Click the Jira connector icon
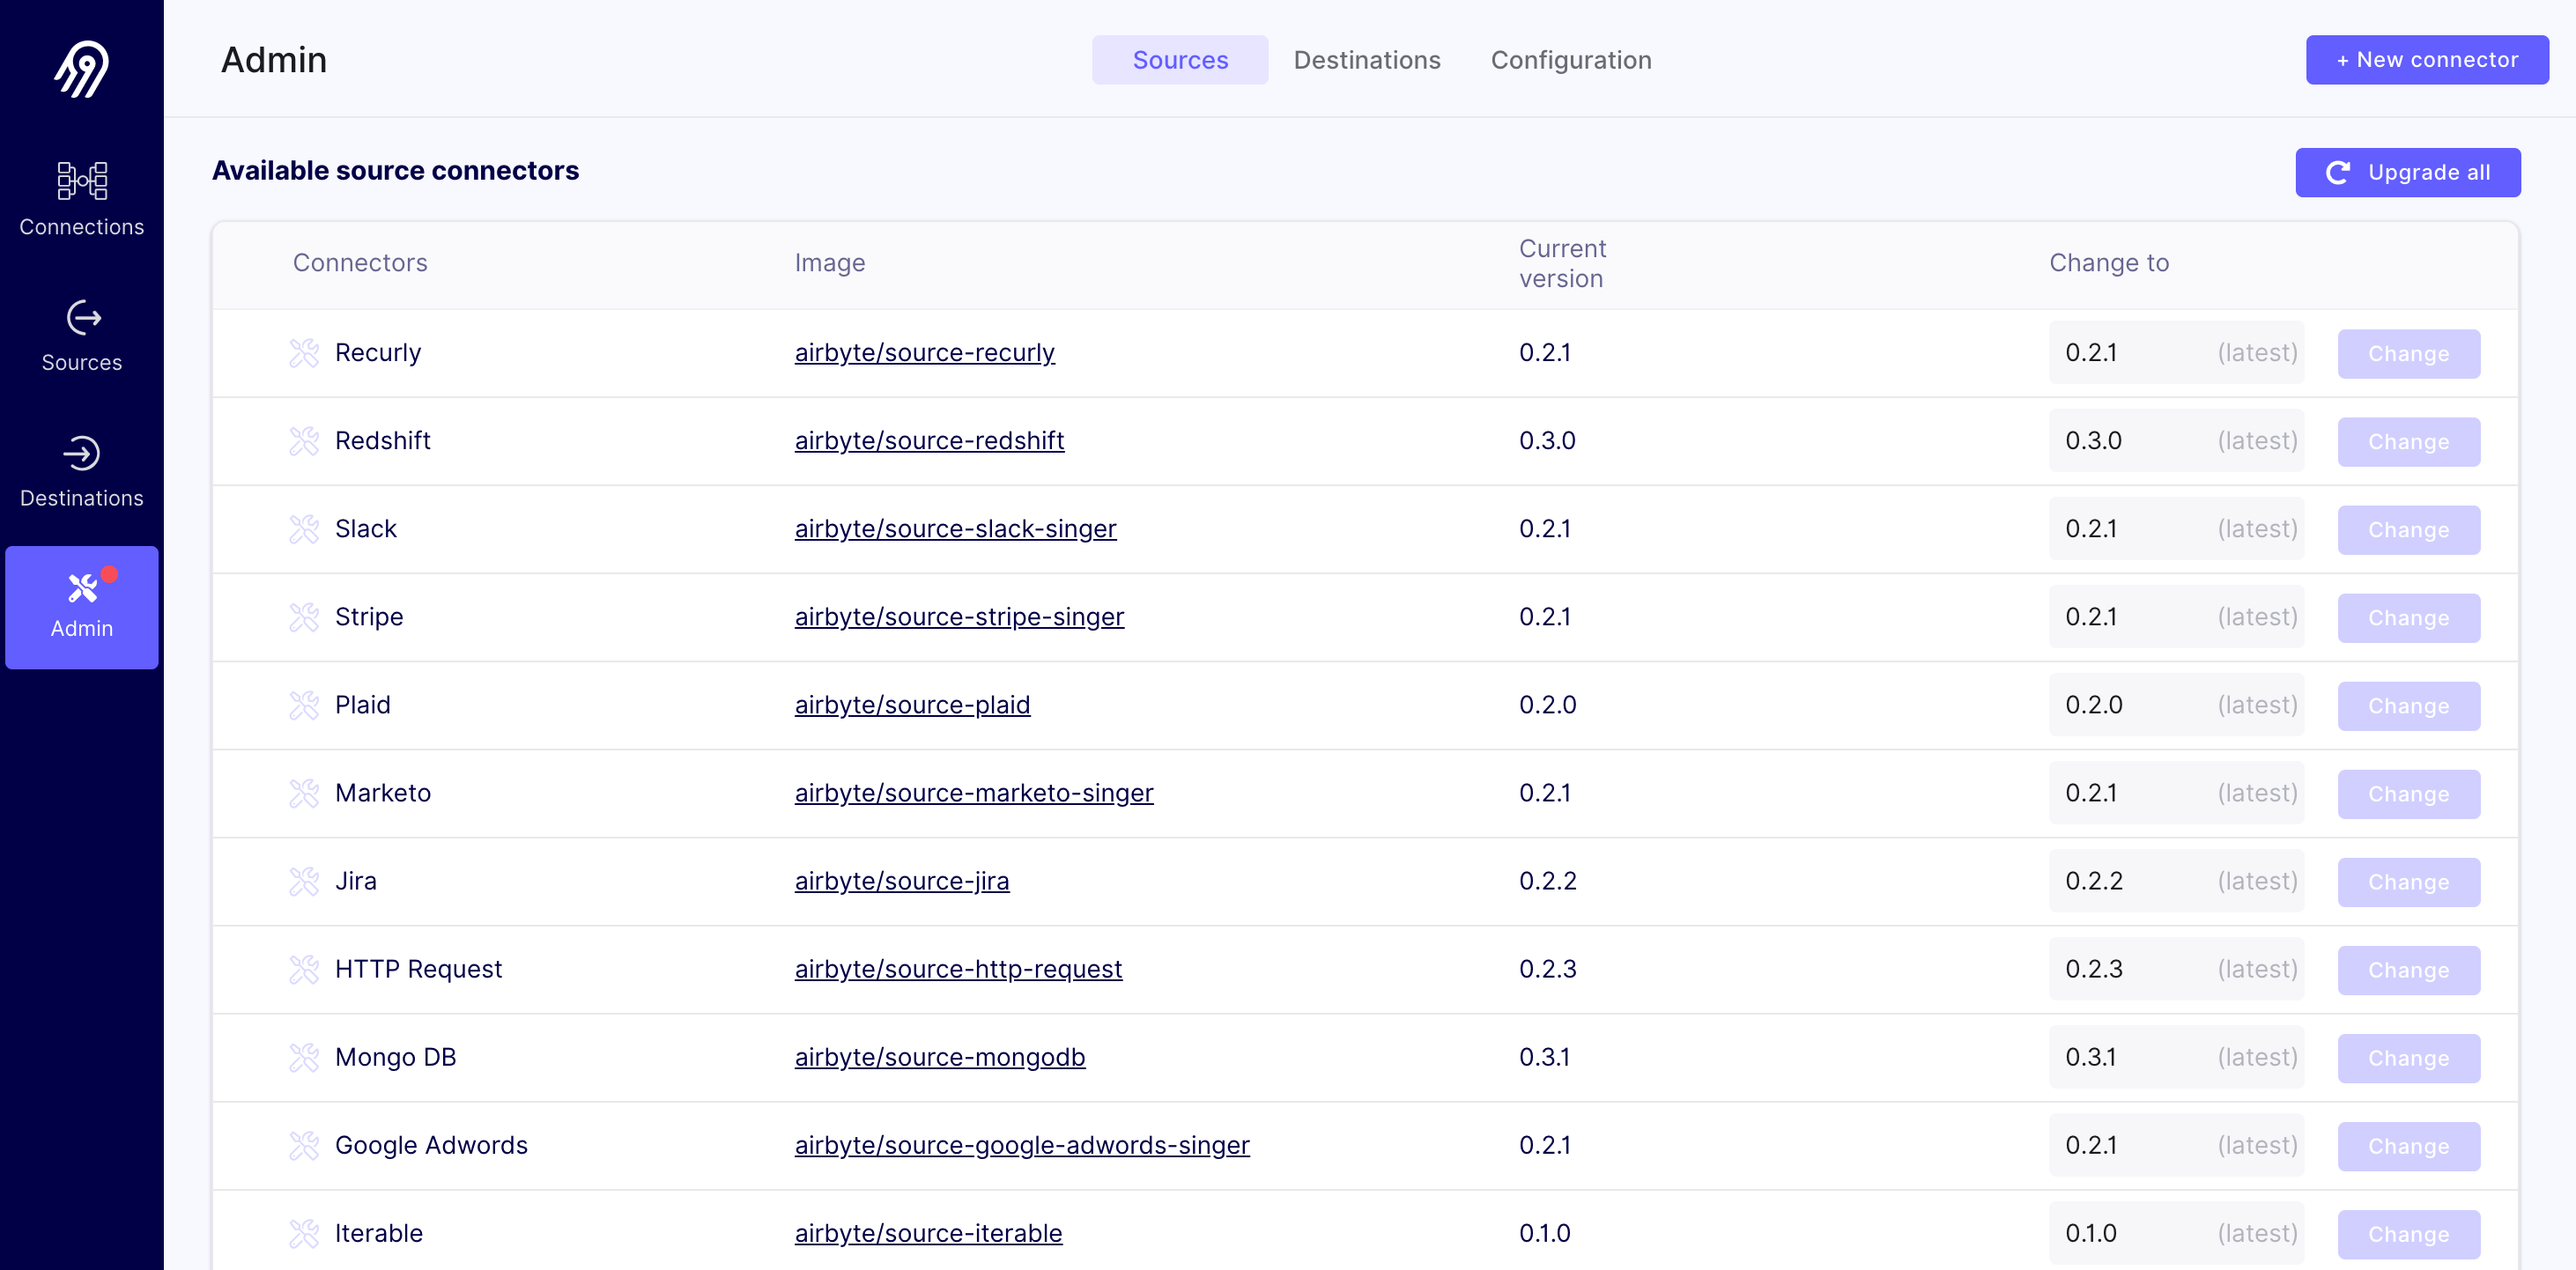 (x=304, y=881)
